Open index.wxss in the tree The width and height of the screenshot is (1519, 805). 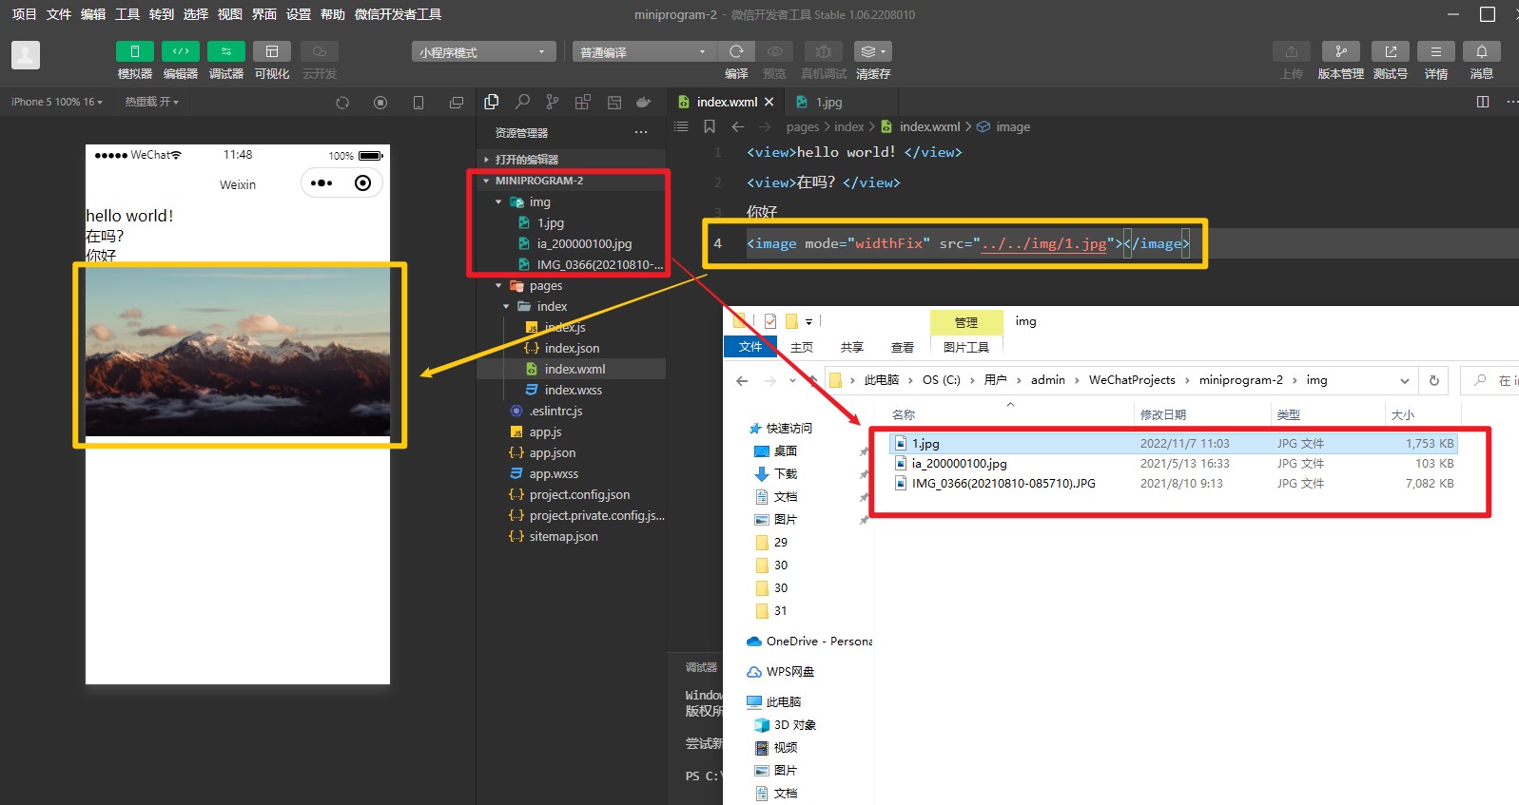(573, 390)
